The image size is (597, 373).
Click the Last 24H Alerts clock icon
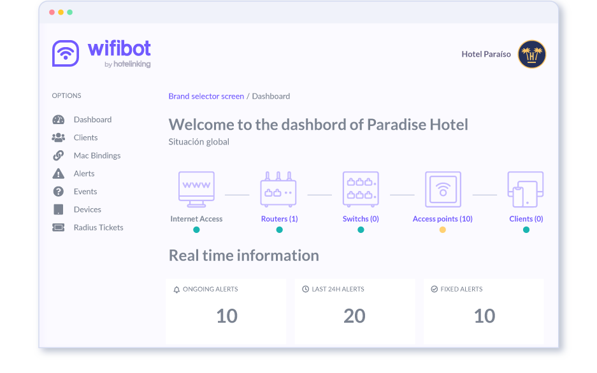pos(305,289)
